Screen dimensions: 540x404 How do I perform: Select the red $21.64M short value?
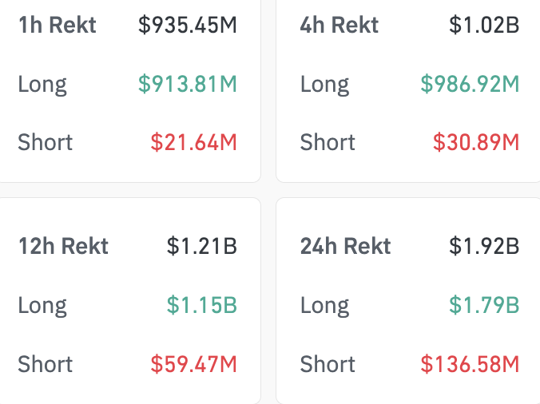(194, 143)
